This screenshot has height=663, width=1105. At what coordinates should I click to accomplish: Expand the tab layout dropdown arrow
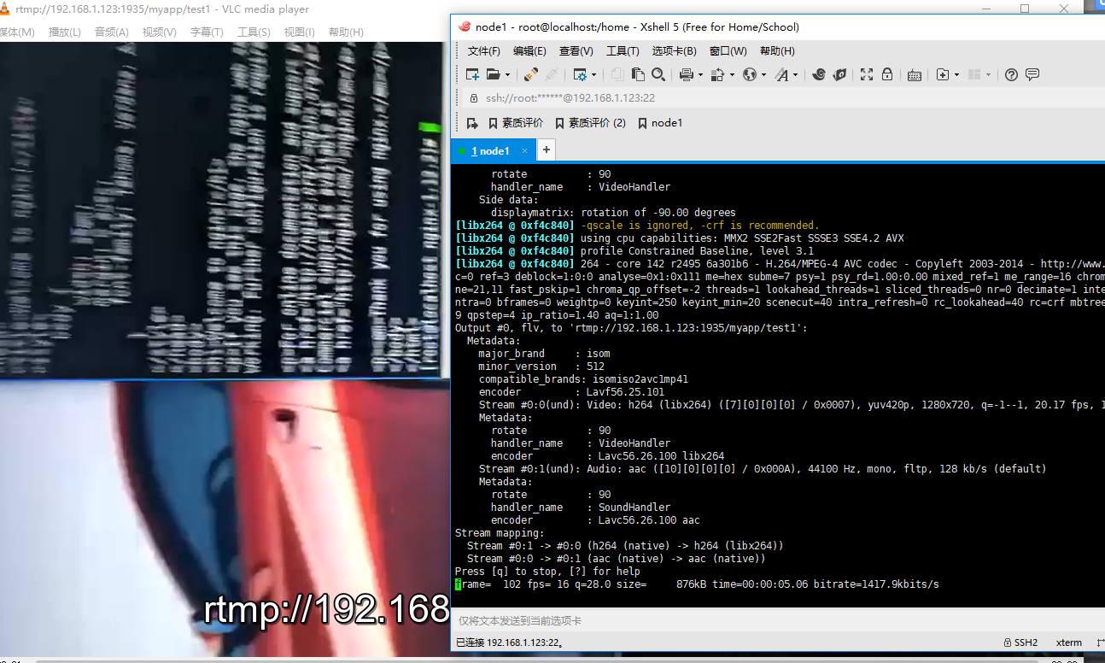(989, 74)
